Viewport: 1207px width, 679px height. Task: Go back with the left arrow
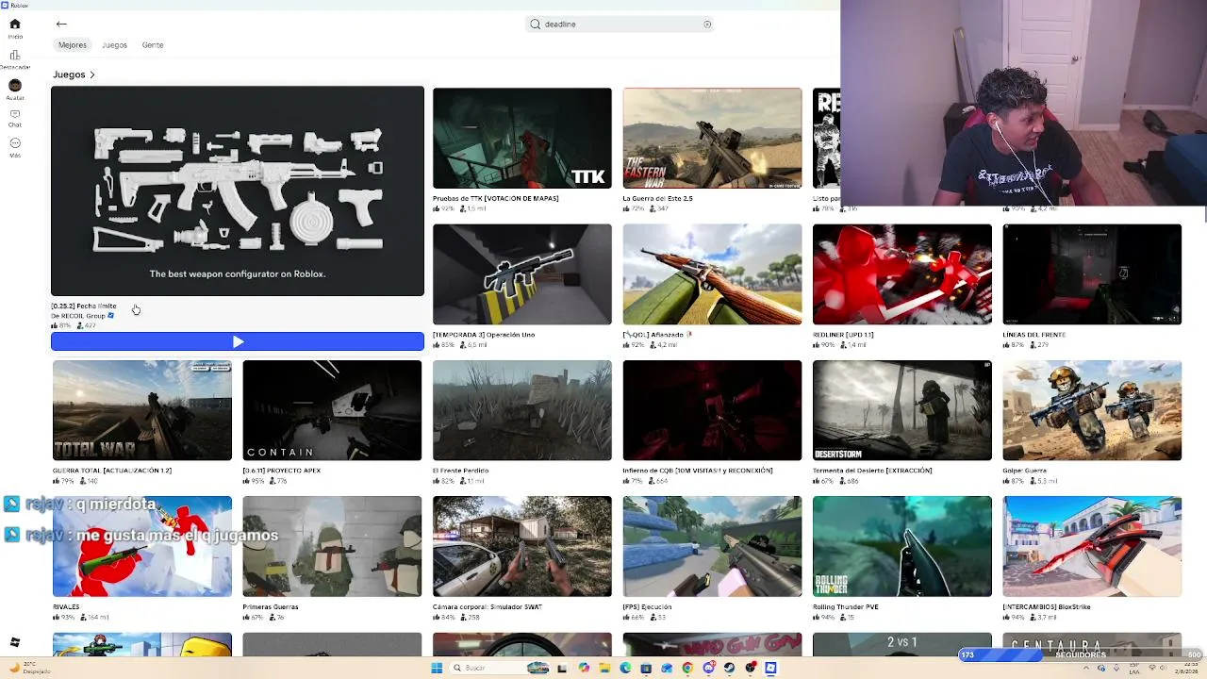pyautogui.click(x=61, y=24)
